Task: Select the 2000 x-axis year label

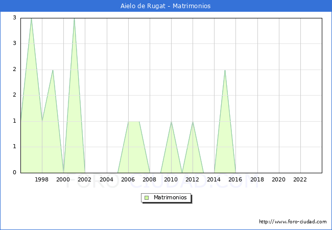Action: (63, 179)
